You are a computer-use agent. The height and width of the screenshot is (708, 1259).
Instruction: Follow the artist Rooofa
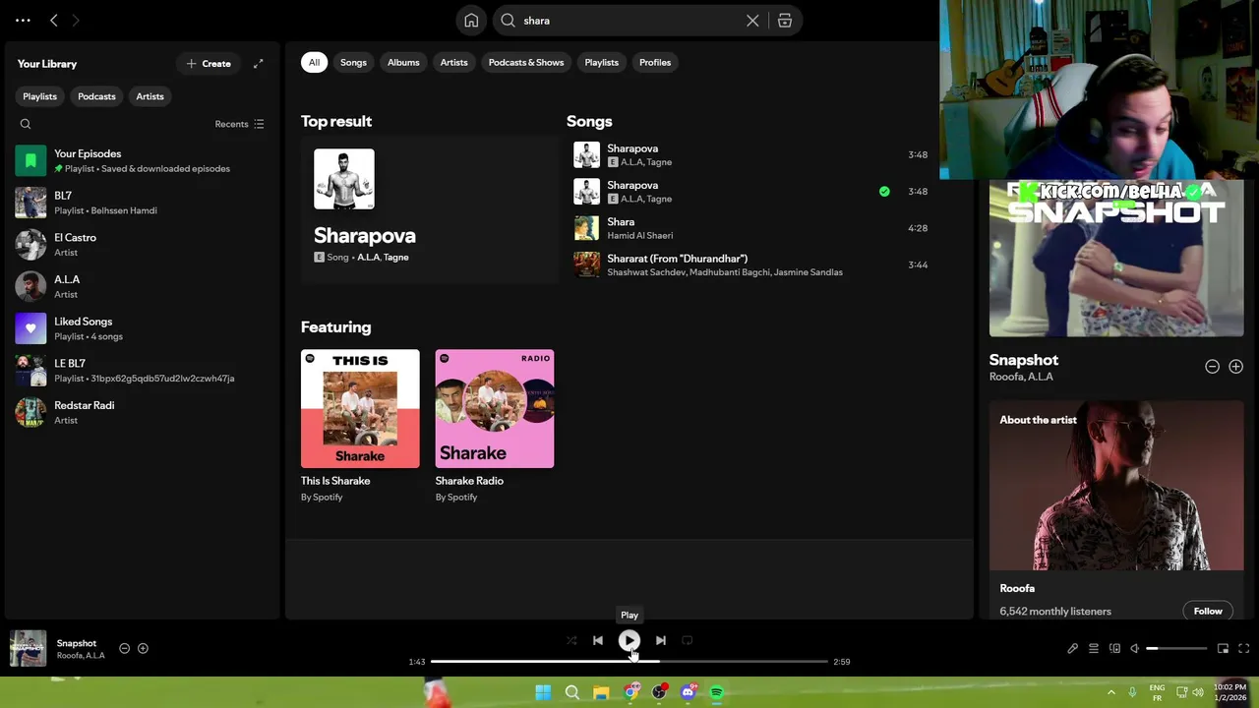click(x=1208, y=611)
